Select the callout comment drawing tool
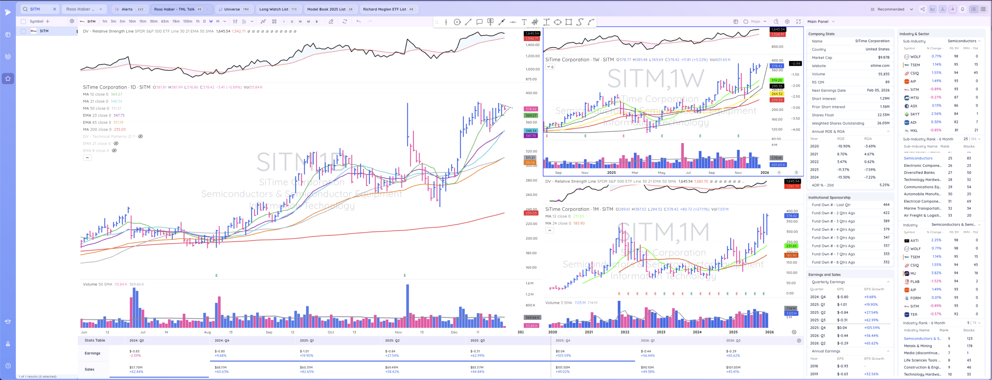Image resolution: width=992 pixels, height=380 pixels. [479, 22]
